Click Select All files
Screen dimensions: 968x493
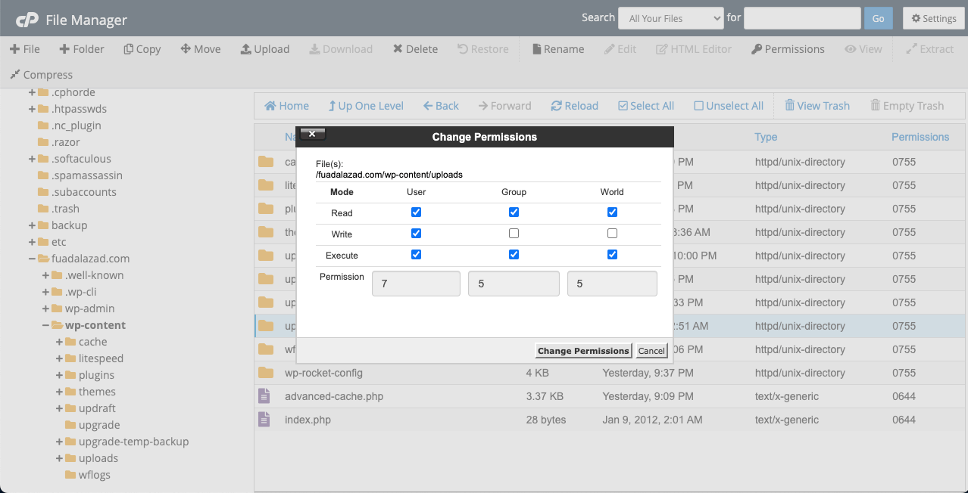[646, 106]
